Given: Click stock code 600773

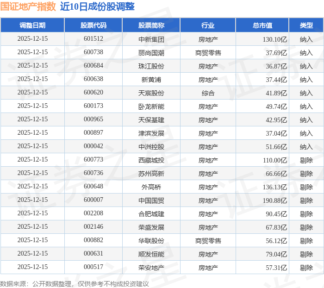Looking at the screenshot, I should click(93, 160).
